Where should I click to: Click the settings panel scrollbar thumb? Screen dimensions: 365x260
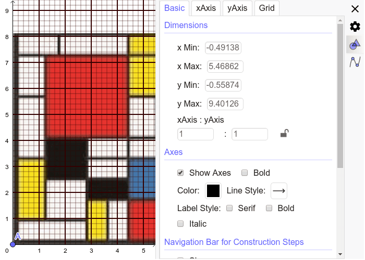pos(340,96)
